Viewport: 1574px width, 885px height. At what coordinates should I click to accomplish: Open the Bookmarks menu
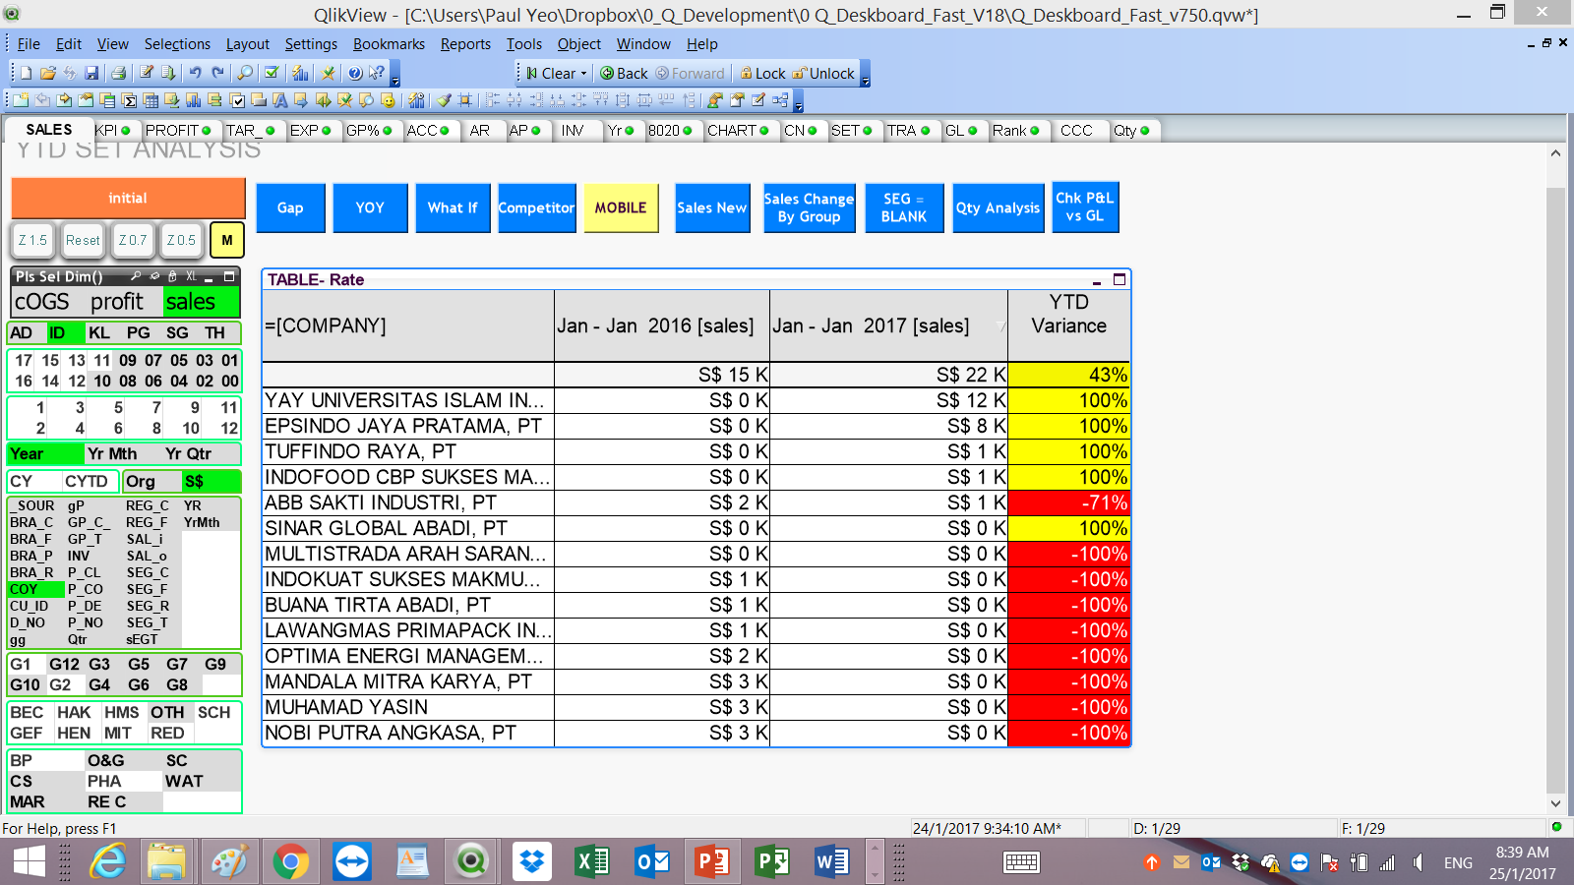point(389,44)
